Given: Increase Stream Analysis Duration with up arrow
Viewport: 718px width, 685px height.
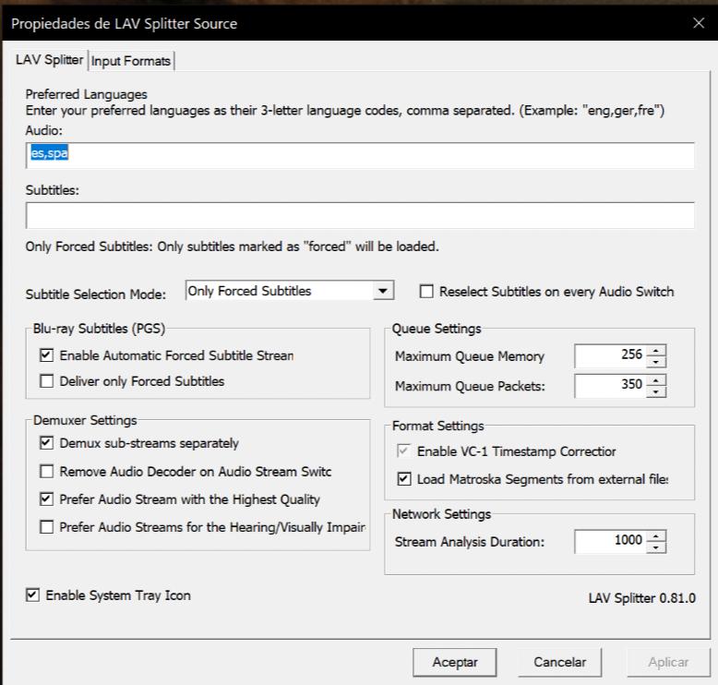Looking at the screenshot, I should tap(656, 536).
